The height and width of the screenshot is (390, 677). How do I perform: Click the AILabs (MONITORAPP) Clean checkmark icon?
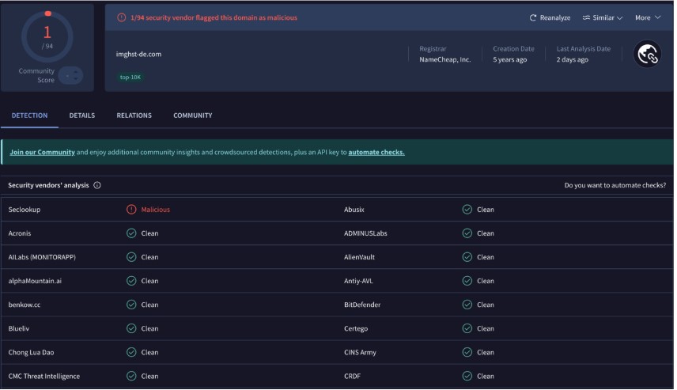tap(132, 257)
